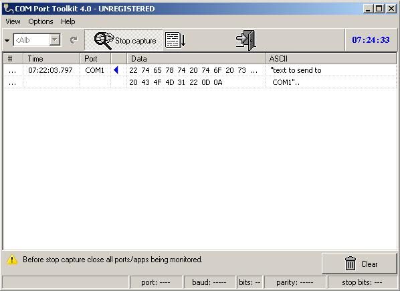The image size is (400, 291).
Task: Select the 07:22:03.797 COM1 log row
Action: pos(200,70)
